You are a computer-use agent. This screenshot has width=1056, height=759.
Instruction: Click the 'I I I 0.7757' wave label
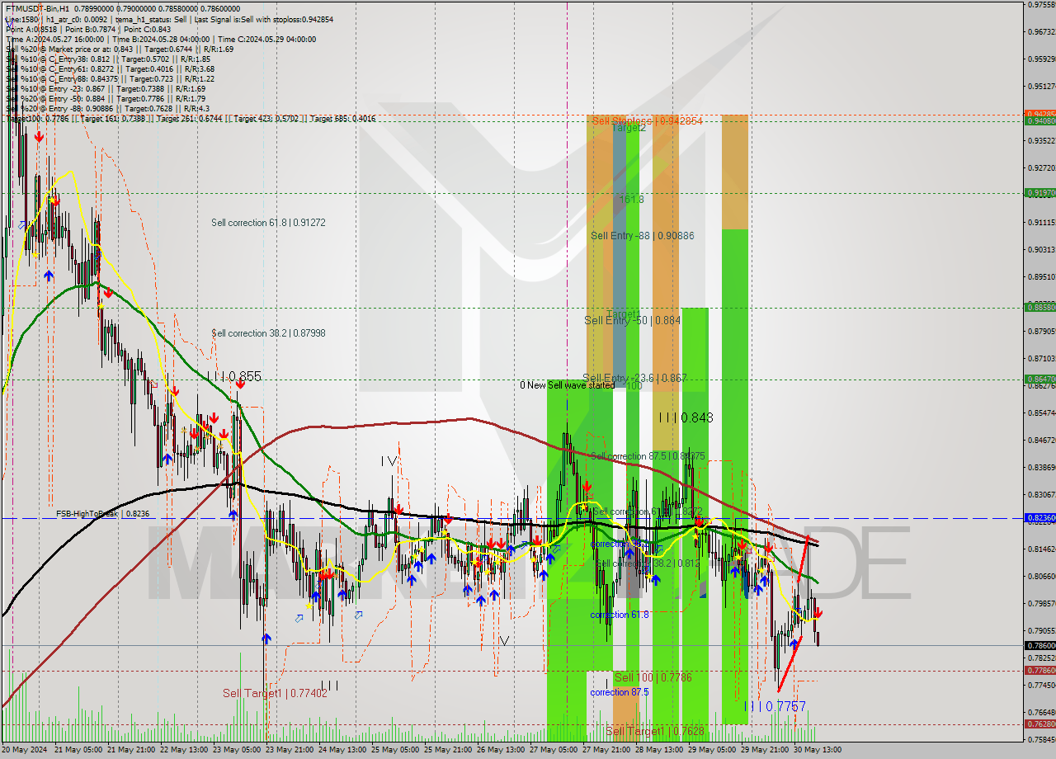[x=775, y=707]
